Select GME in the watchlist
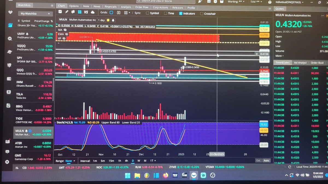328x184 pixels. click(34, 157)
